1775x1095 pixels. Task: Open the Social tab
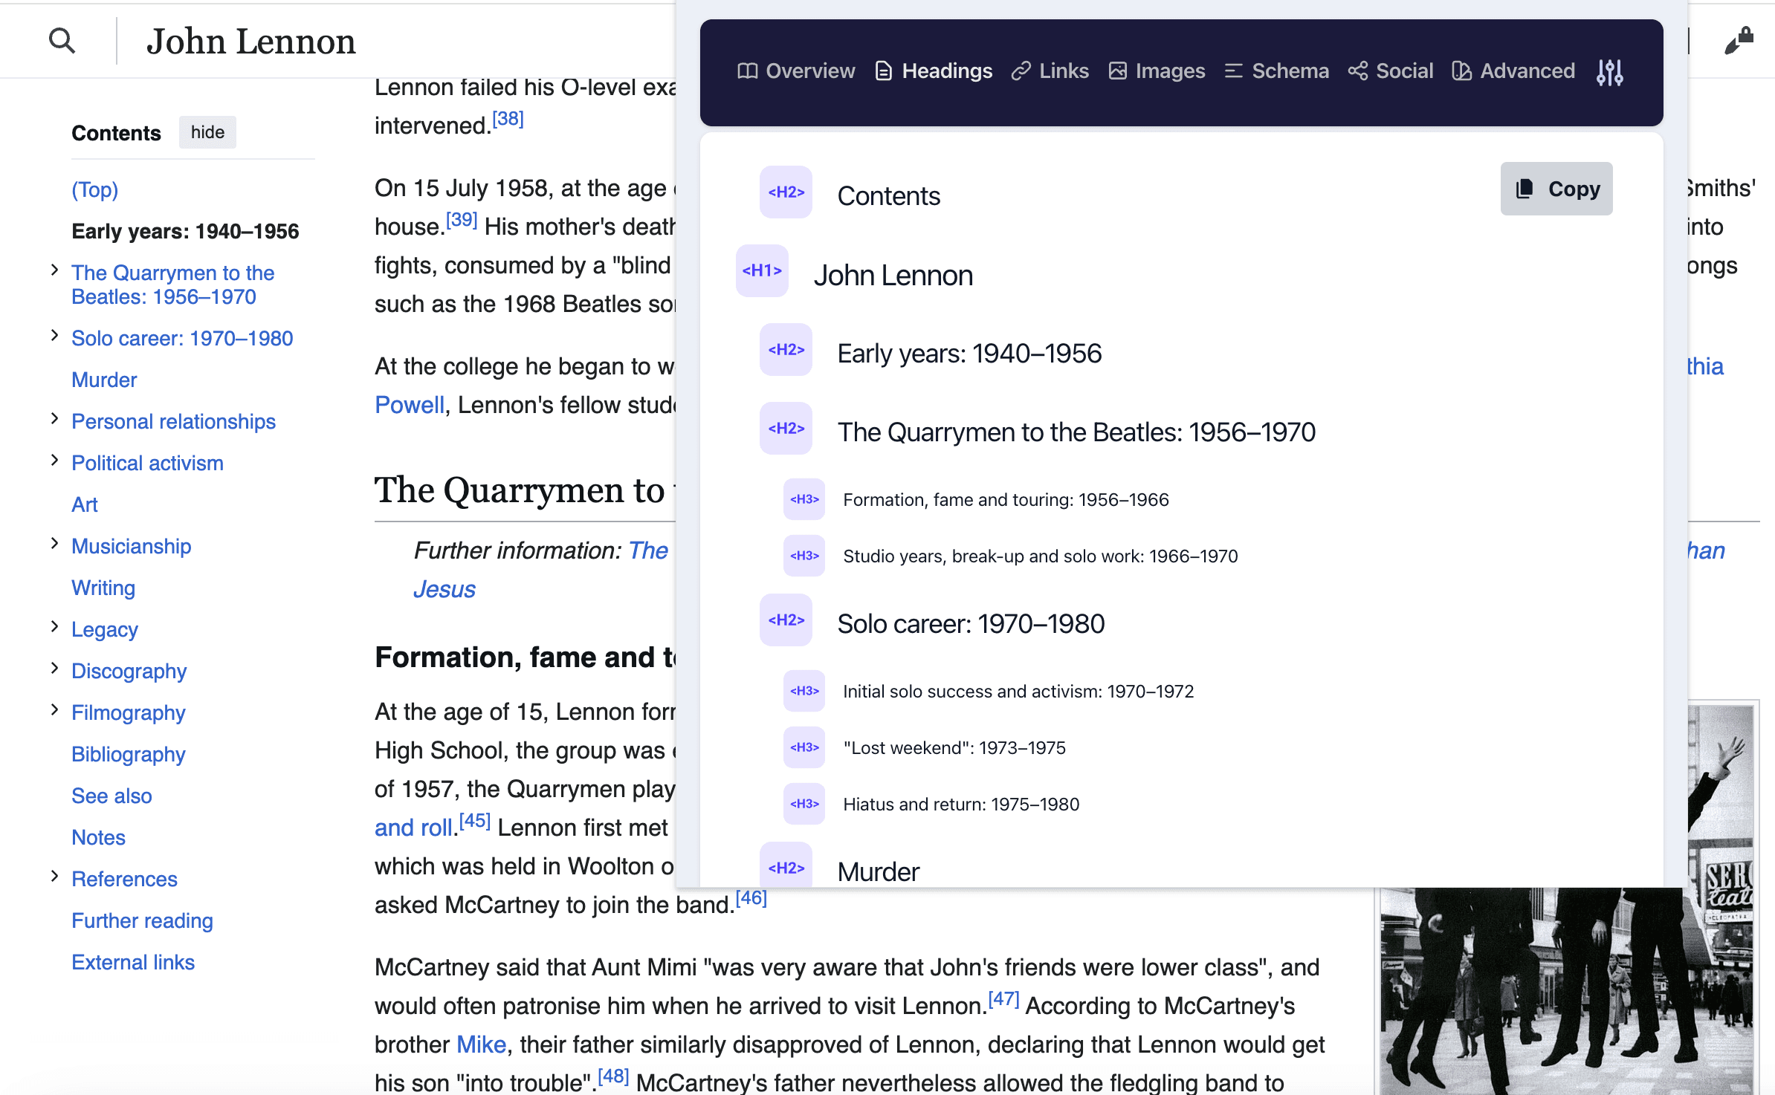(x=1391, y=71)
